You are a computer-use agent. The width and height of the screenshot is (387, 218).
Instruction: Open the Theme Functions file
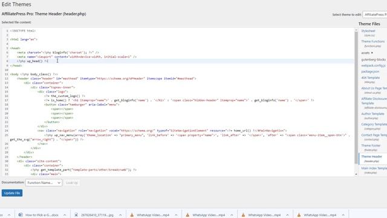(373, 41)
